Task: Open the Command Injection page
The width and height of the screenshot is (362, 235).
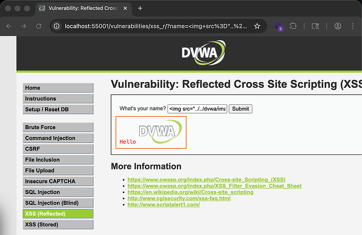Action: [x=58, y=138]
